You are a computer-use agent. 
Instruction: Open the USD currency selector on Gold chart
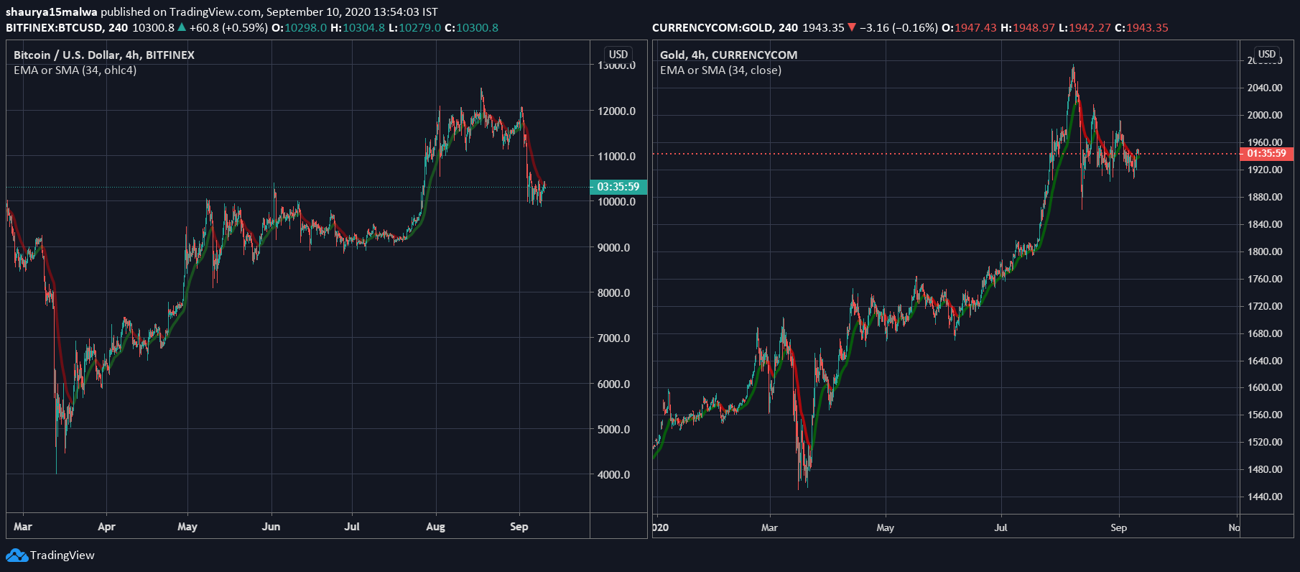tap(1266, 55)
